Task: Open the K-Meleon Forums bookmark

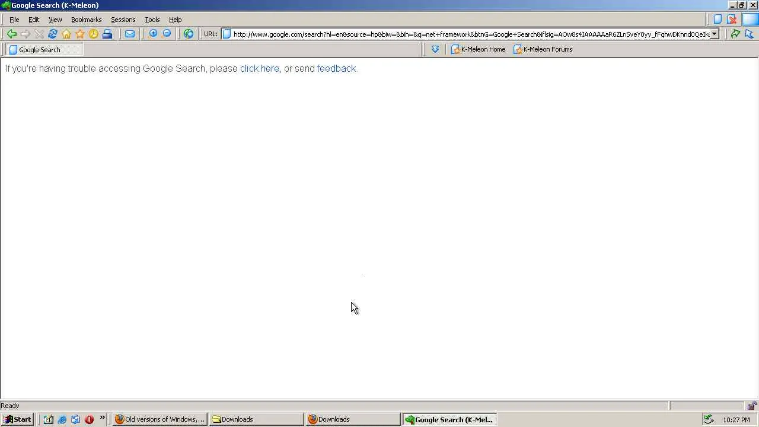Action: (543, 49)
